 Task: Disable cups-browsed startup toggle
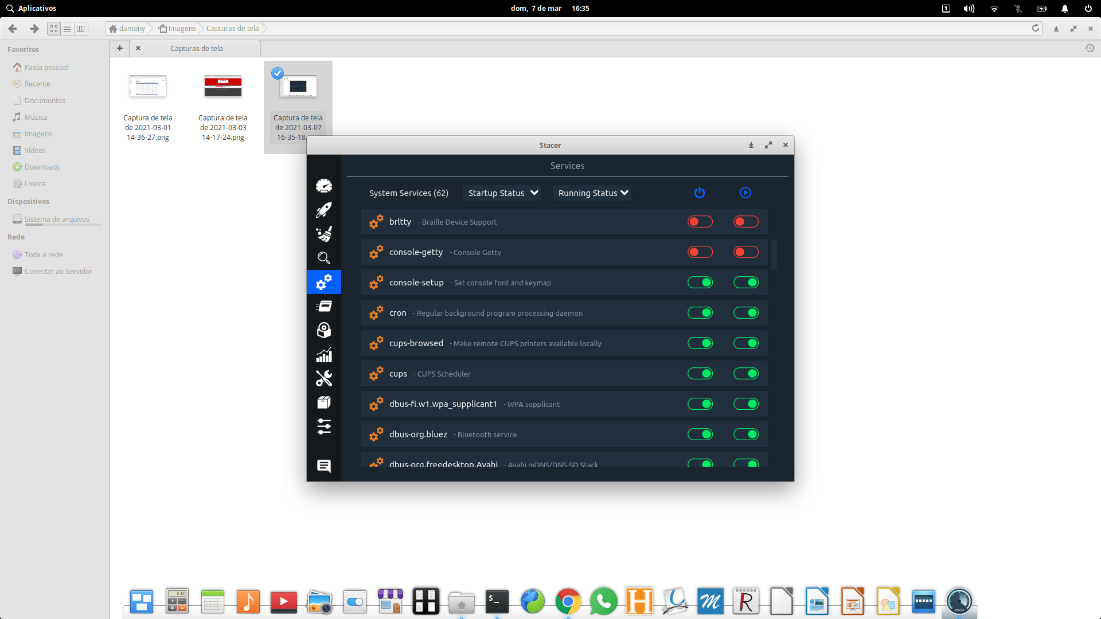pyautogui.click(x=700, y=343)
